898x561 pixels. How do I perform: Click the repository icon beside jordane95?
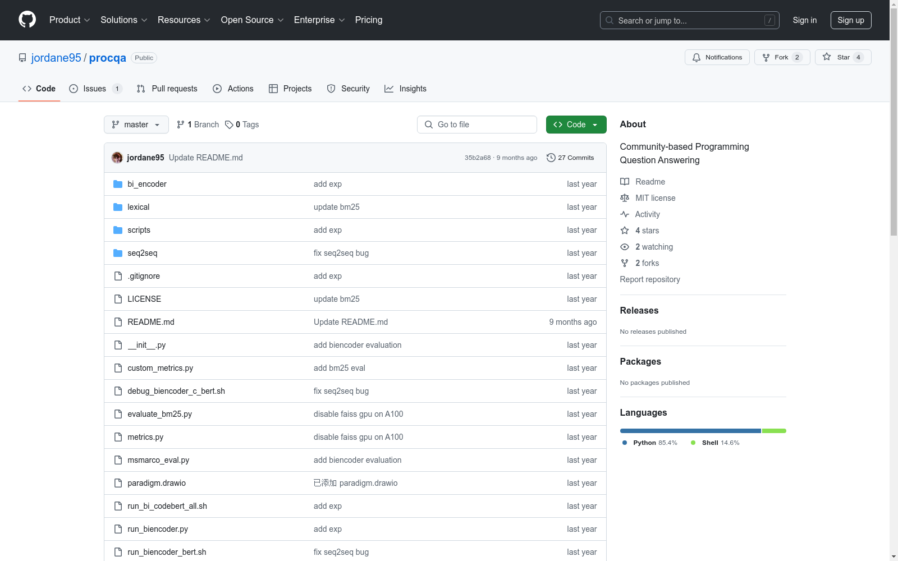[x=22, y=58]
